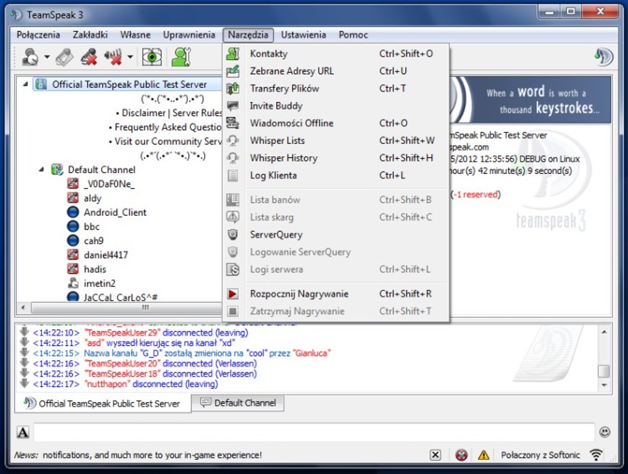This screenshot has width=628, height=474.
Task: Switch to the Default Channel chat tab
Action: click(238, 403)
